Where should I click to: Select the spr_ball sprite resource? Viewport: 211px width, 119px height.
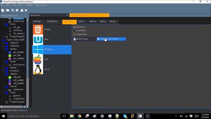[17, 55]
